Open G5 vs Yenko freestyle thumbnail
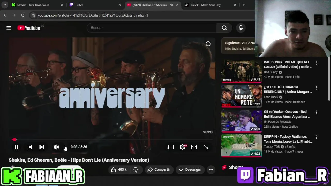The height and width of the screenshot is (186, 331). click(242, 121)
